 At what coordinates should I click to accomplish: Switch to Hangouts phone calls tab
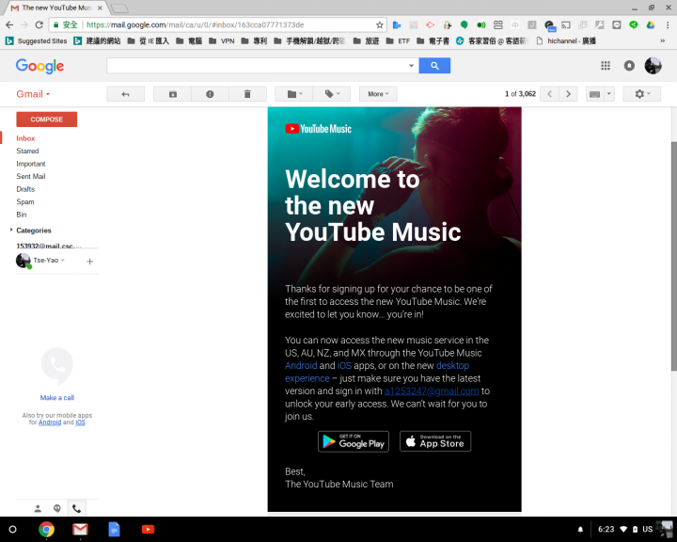[x=76, y=508]
